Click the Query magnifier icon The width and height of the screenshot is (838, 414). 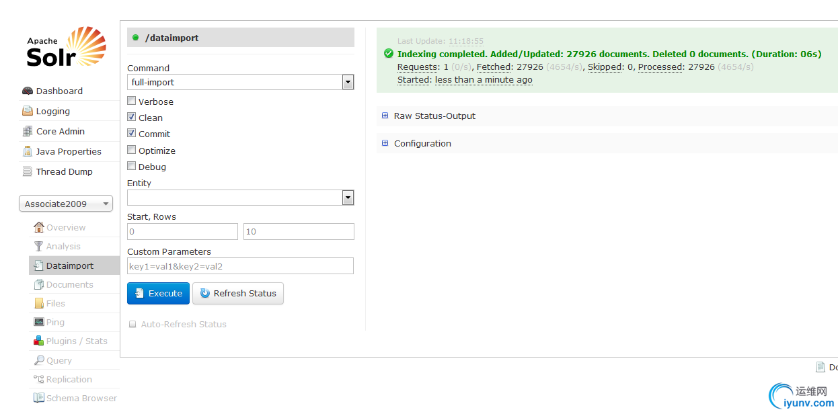pos(39,360)
